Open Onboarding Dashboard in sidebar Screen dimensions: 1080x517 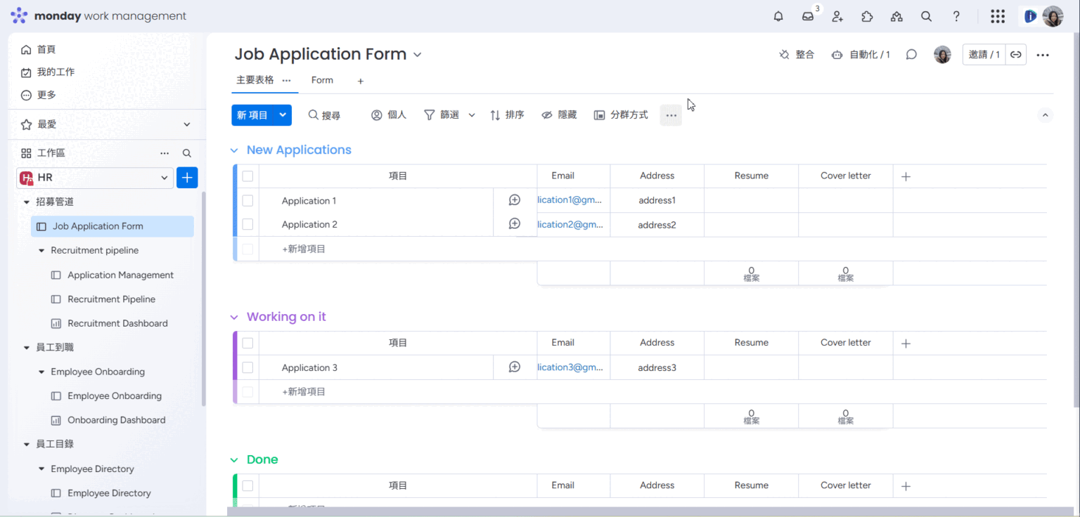[117, 421]
